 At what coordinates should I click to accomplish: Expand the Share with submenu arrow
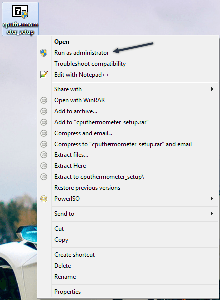212,89
